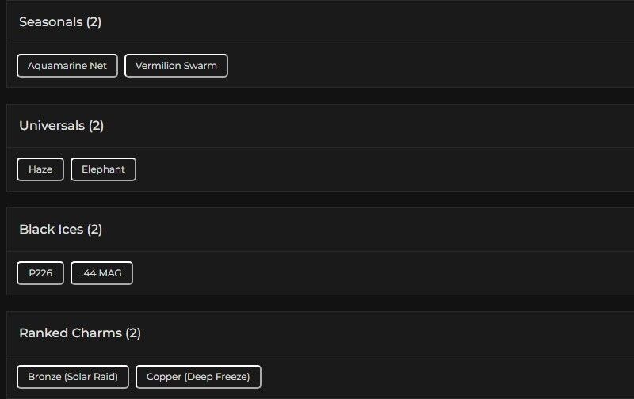Choose the Haze universal skin tag
634x399 pixels.
click(40, 169)
